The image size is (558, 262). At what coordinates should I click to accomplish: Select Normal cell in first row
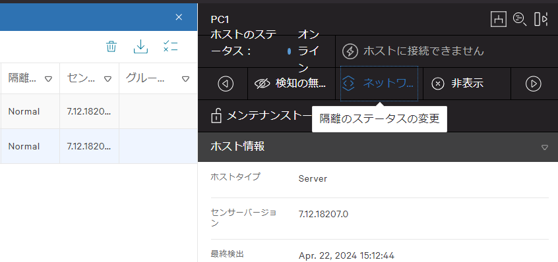(x=24, y=111)
